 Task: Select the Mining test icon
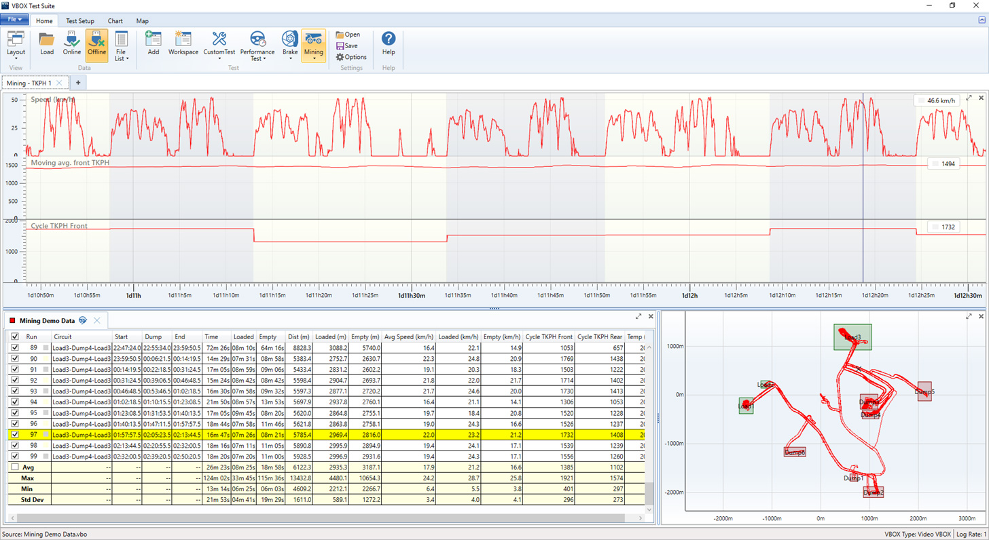pyautogui.click(x=314, y=39)
